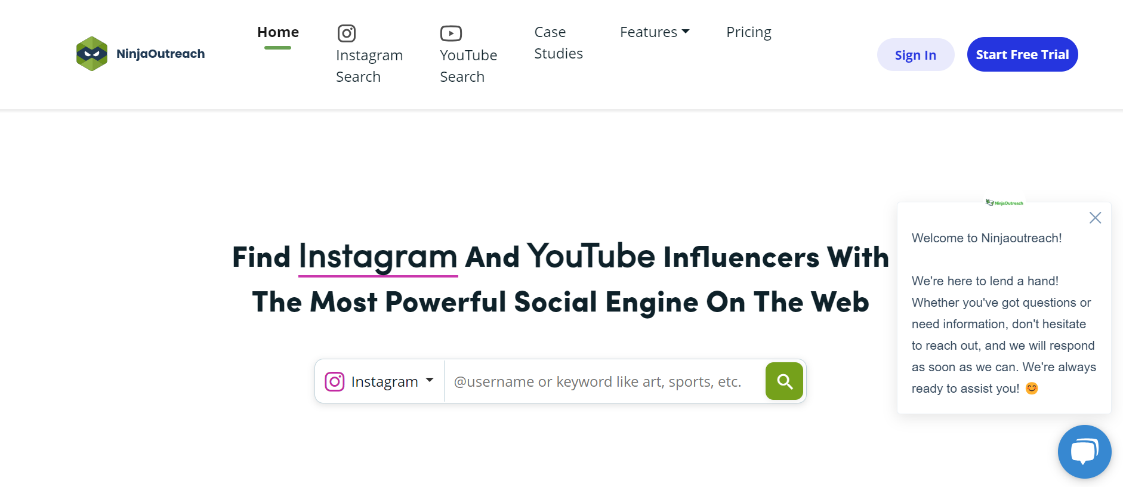Click the caret arrow next to Features
Viewport: 1123px width, 487px height.
pyautogui.click(x=686, y=32)
